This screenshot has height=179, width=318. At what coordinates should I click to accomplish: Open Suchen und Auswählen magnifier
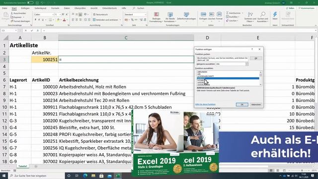(x=263, y=17)
